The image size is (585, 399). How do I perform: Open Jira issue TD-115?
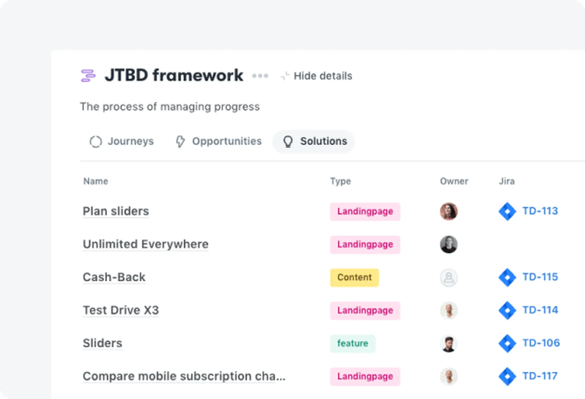[x=540, y=277]
